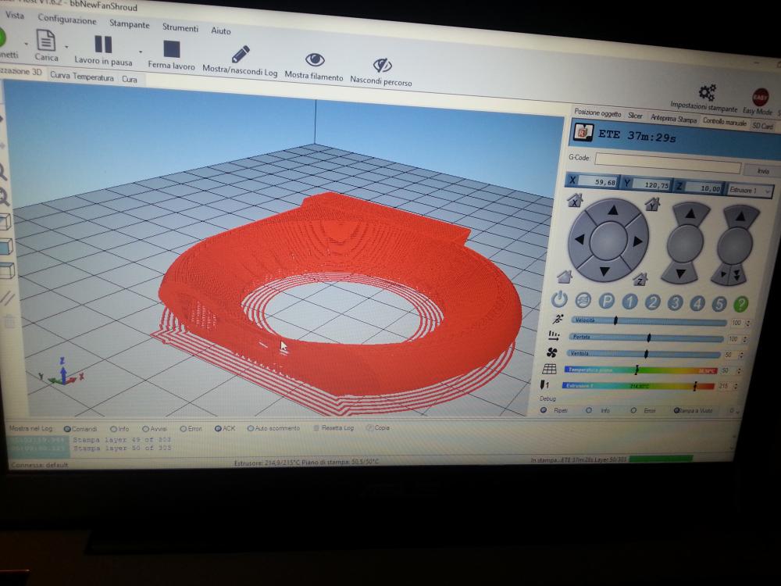Expand the arrow next to Carica

click(67, 46)
